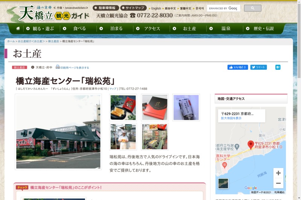Click the Hatena B! bookmark icon

(278, 68)
